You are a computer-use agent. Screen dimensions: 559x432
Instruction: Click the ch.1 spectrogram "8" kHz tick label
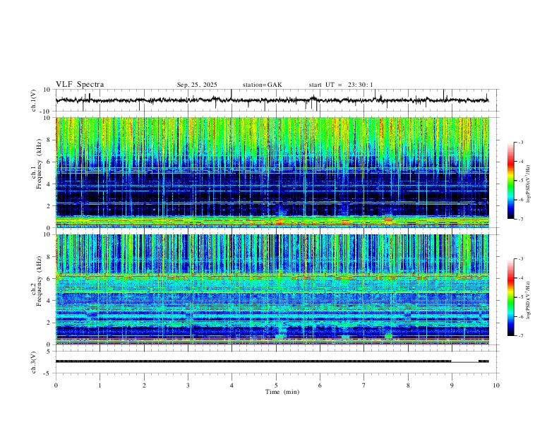(49, 140)
